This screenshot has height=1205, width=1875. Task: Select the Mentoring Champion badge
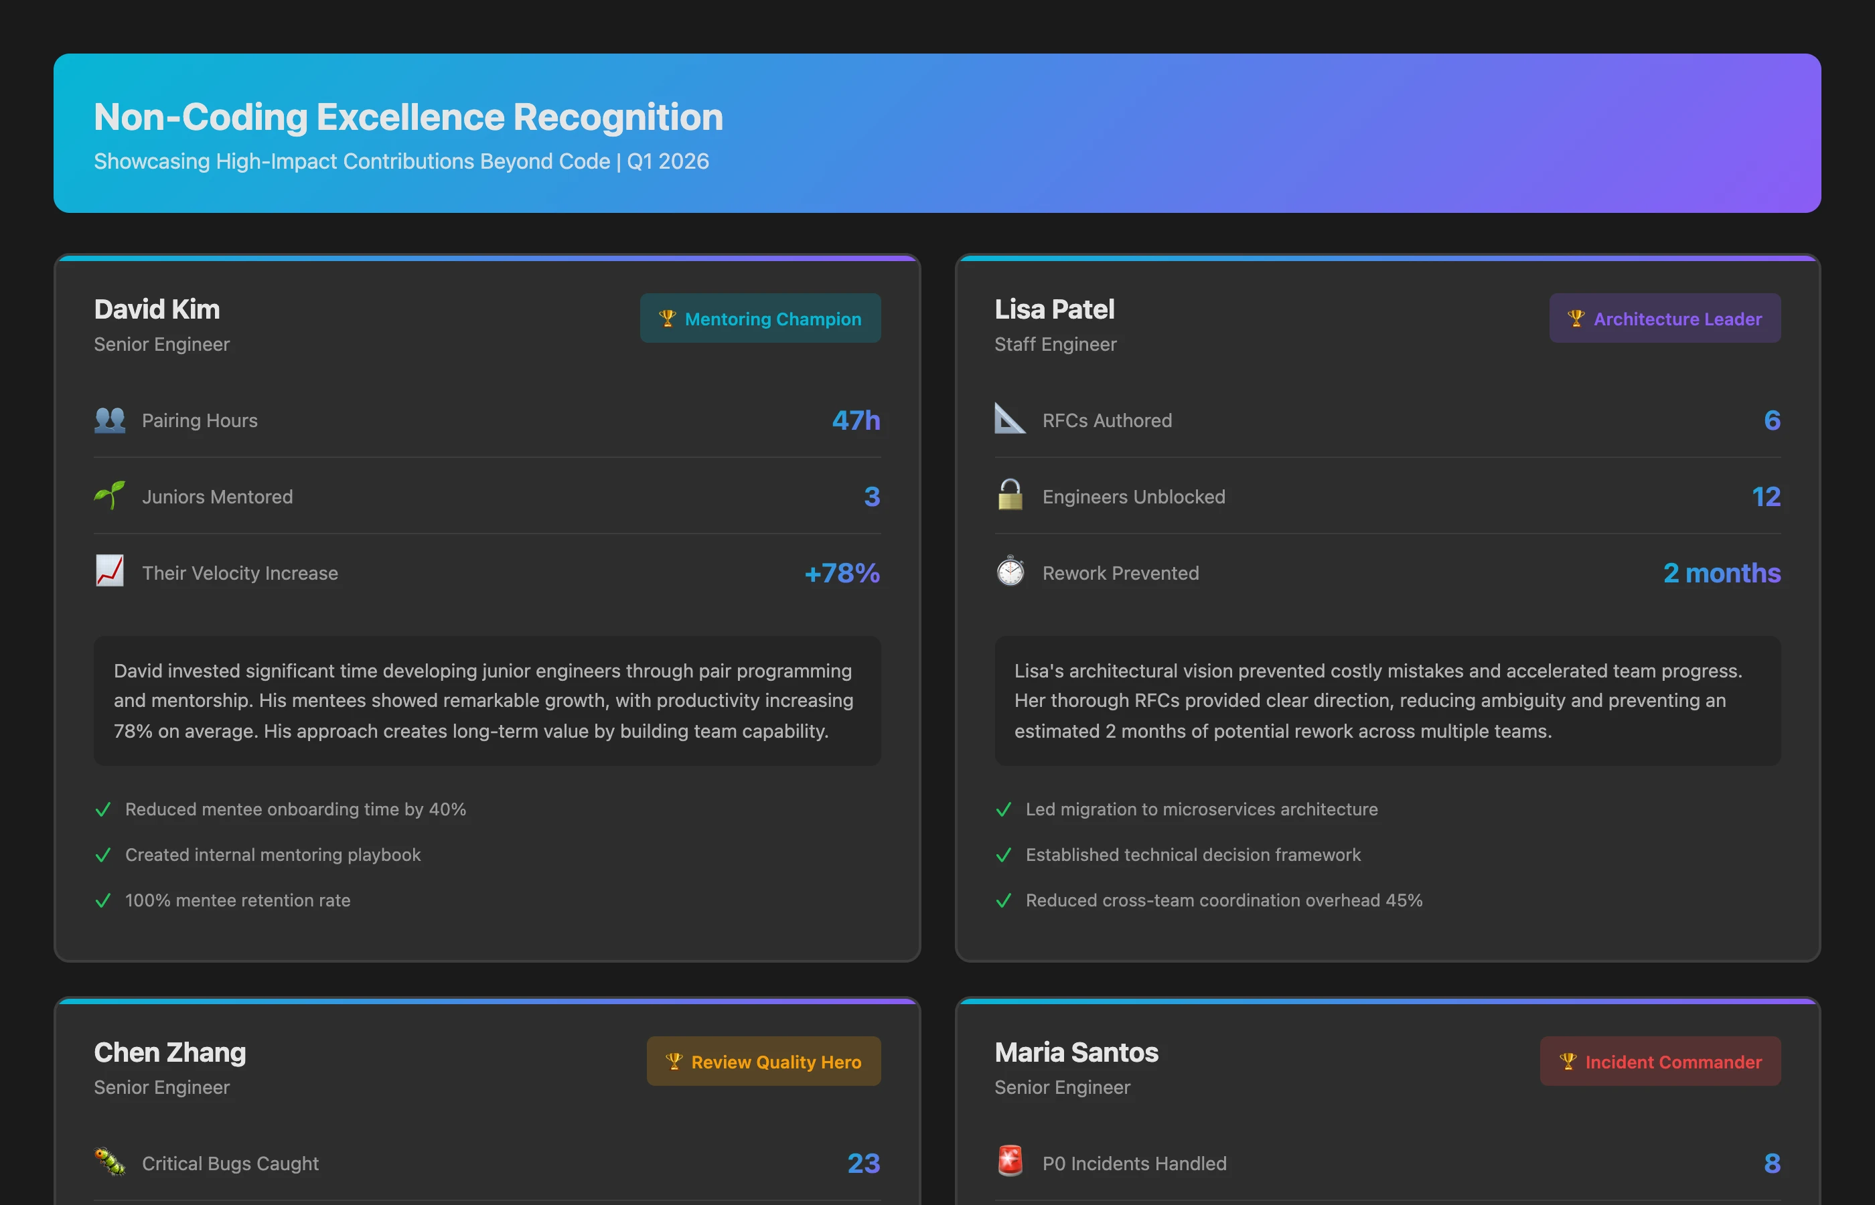[760, 319]
